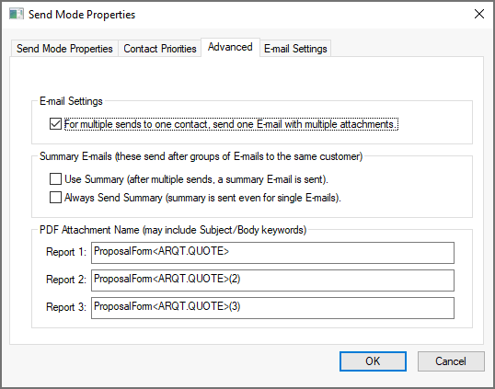This screenshot has width=495, height=389.
Task: Open the Contact Priorities tab
Action: point(160,49)
